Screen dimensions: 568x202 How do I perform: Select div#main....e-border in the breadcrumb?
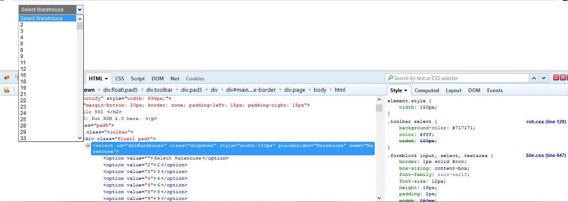[x=251, y=90]
